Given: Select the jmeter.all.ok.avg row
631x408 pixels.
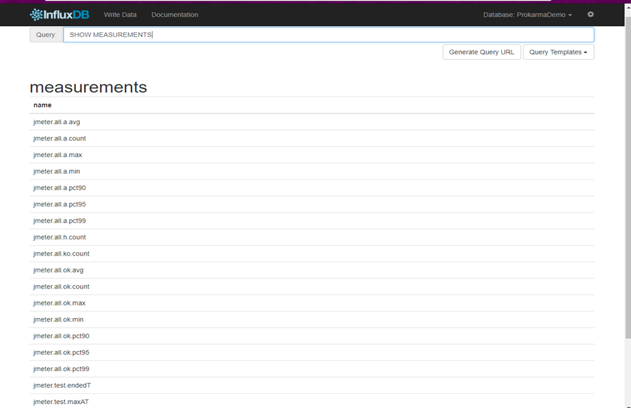Looking at the screenshot, I should click(312, 270).
